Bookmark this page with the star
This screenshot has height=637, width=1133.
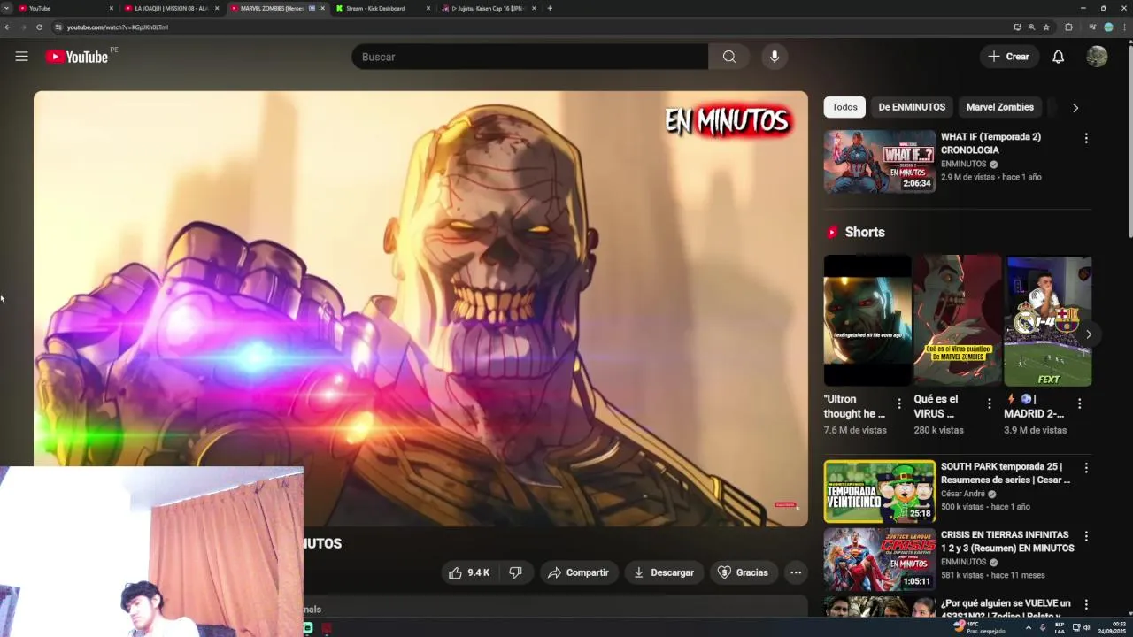tap(1046, 27)
